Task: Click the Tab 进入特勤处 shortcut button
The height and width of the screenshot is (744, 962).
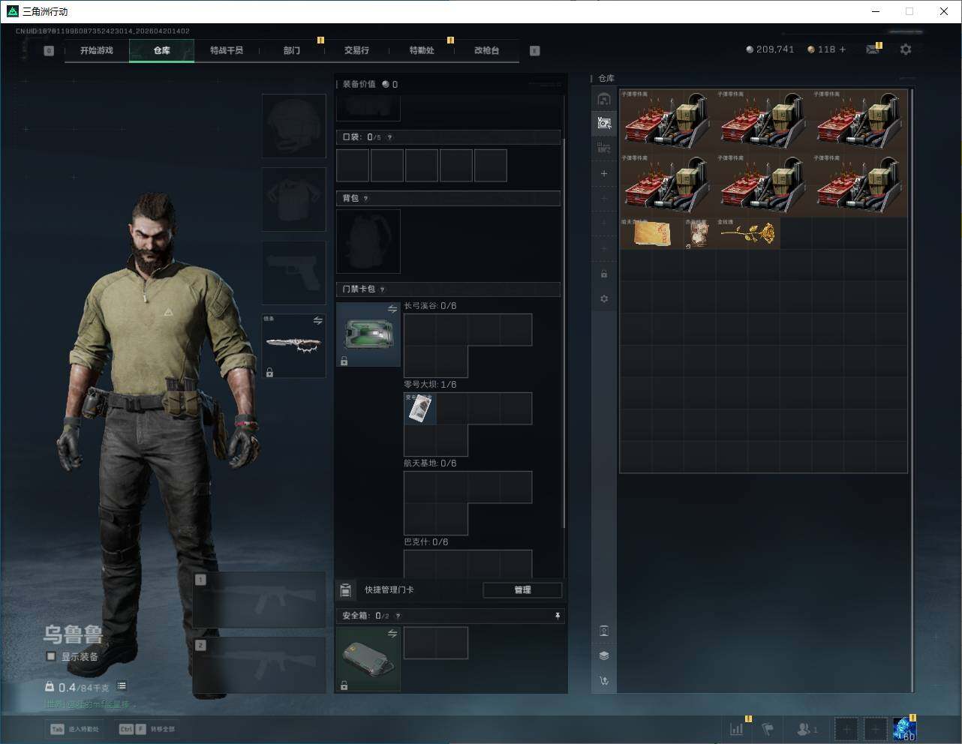Action: click(74, 729)
